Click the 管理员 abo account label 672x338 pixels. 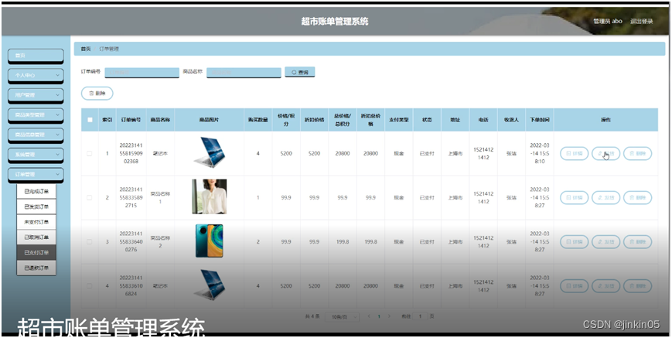608,22
